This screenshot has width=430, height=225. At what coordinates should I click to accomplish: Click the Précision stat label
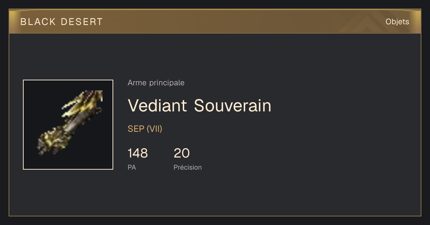point(188,167)
